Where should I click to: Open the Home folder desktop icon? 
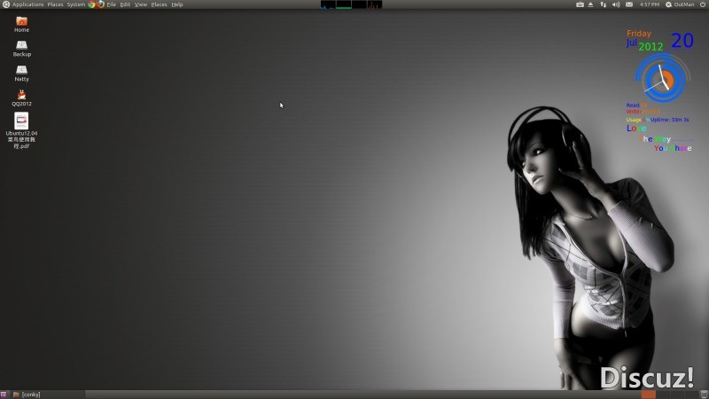21,21
